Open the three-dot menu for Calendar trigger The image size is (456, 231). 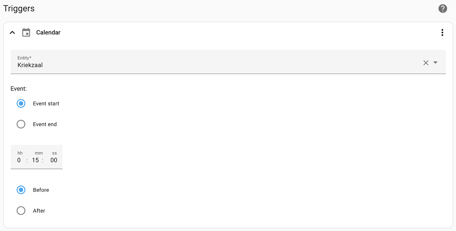tap(442, 32)
